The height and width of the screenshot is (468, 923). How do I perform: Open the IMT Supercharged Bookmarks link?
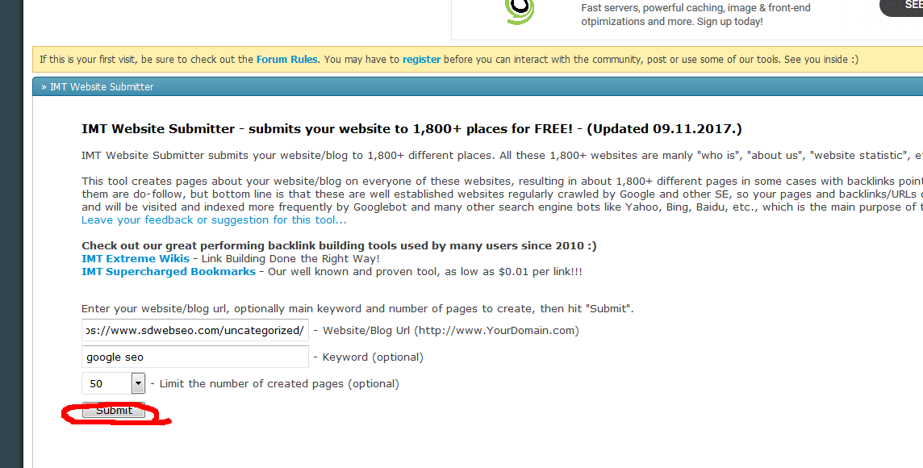[x=169, y=271]
